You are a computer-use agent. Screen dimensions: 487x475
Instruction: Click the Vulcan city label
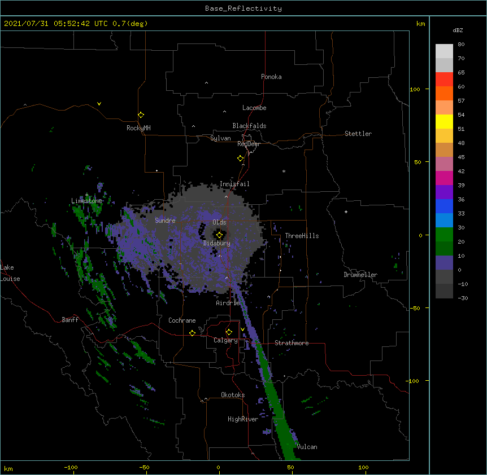pos(307,447)
